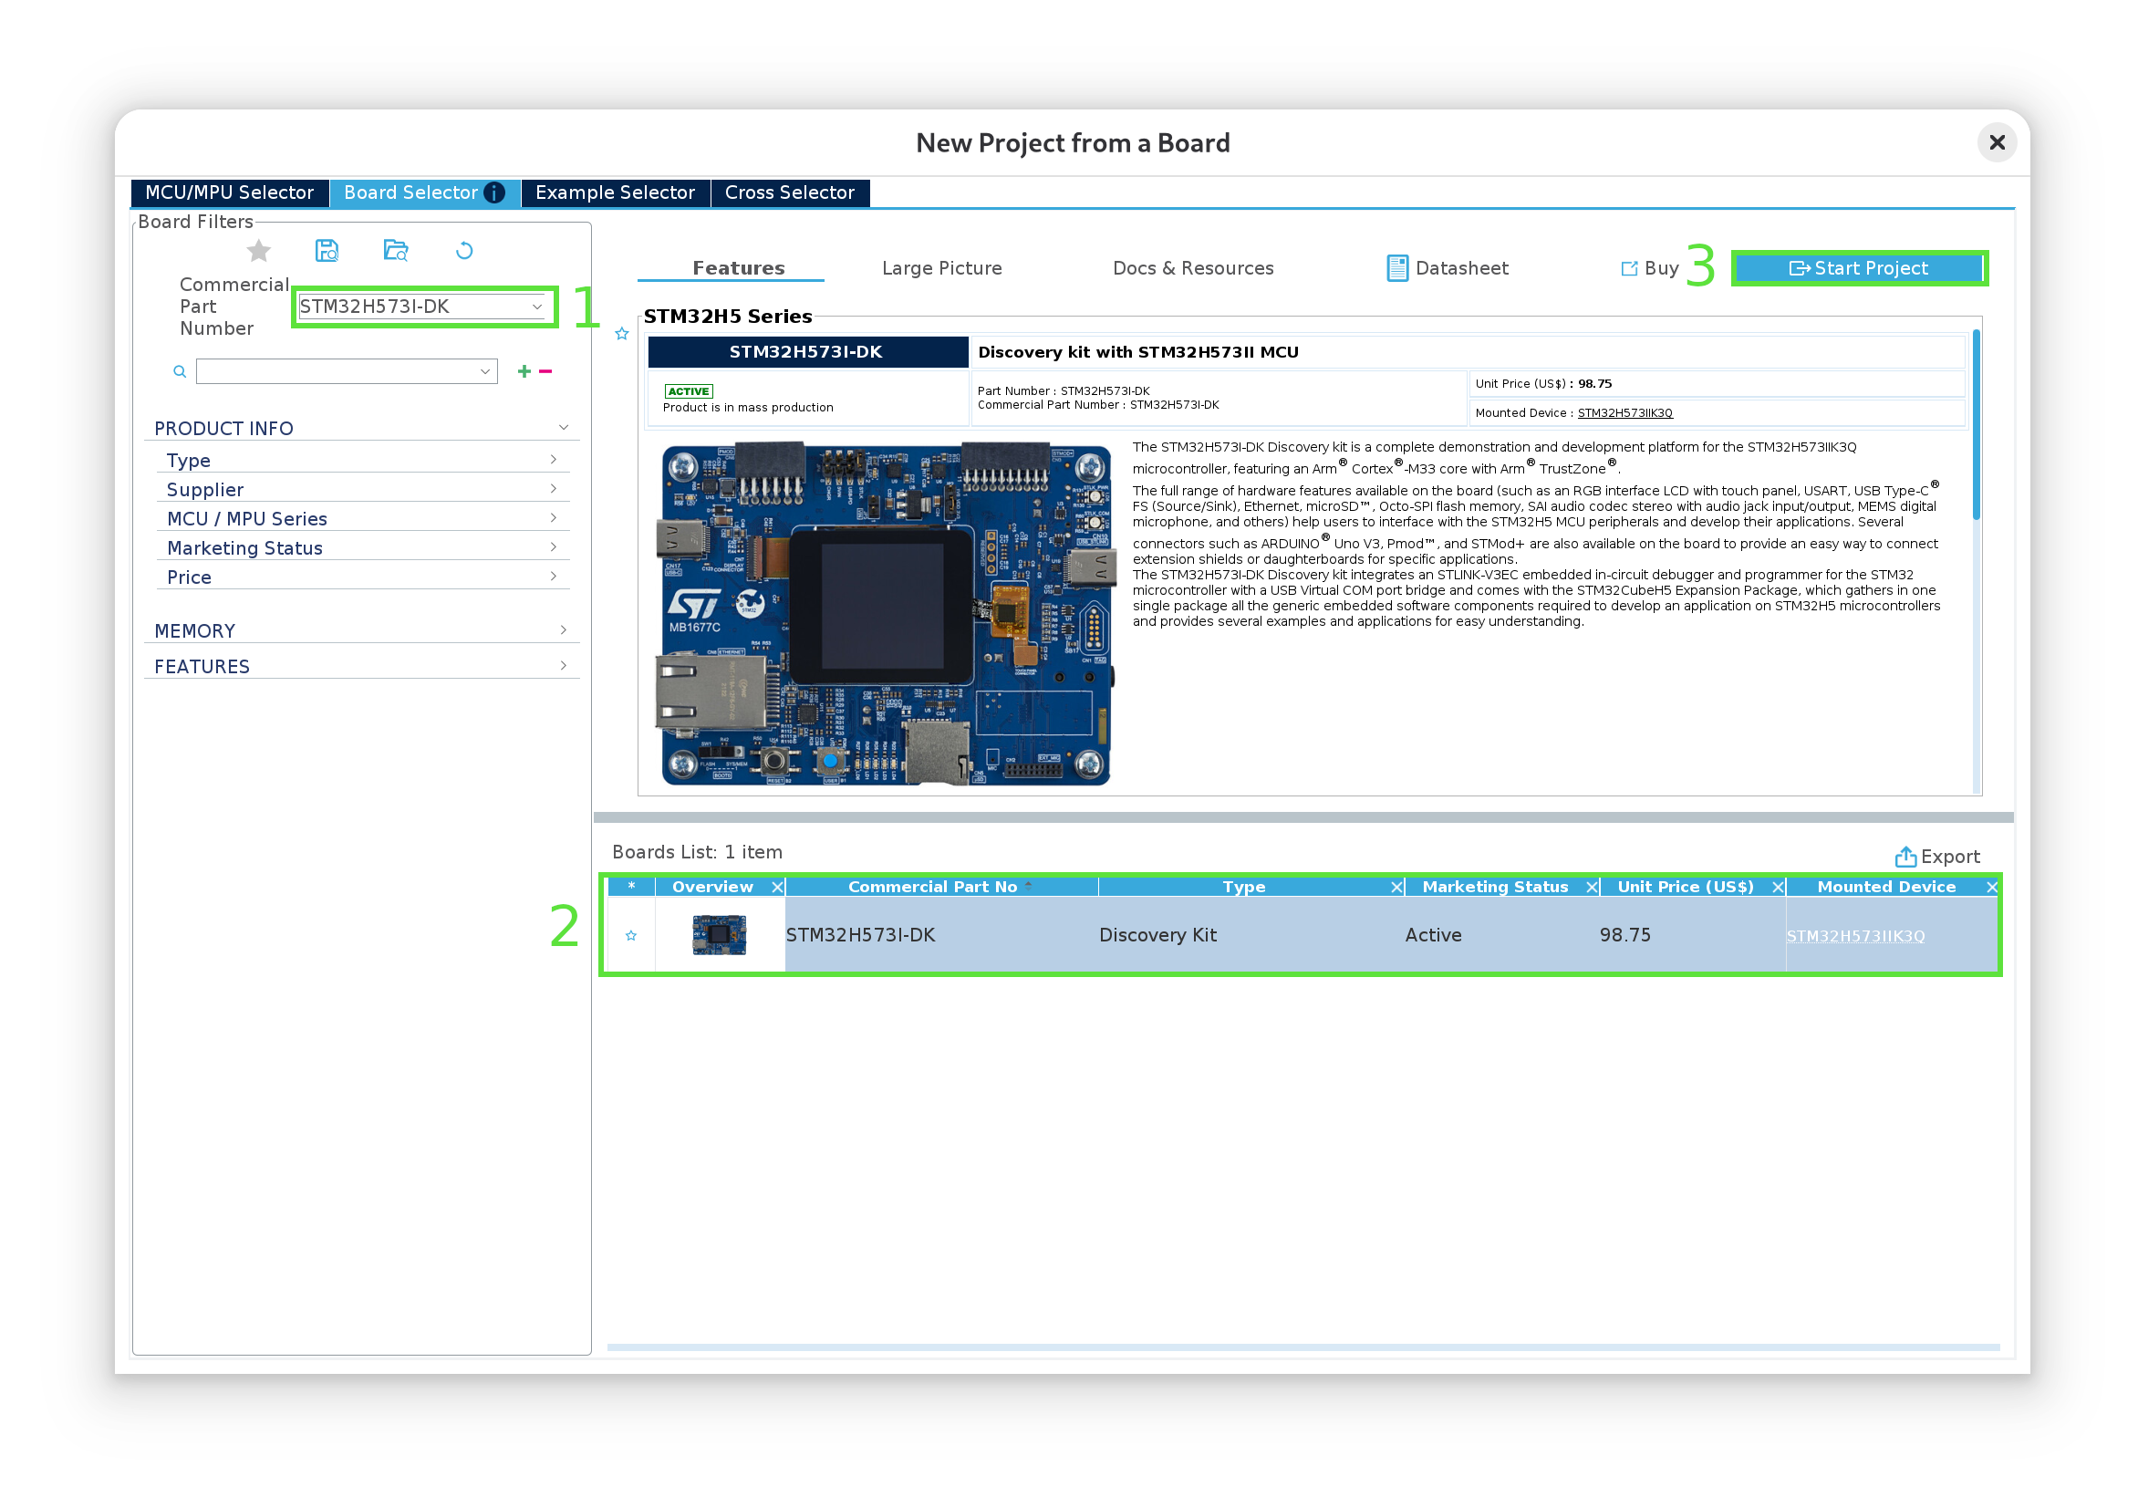Click the favorites star filter icon

[259, 251]
